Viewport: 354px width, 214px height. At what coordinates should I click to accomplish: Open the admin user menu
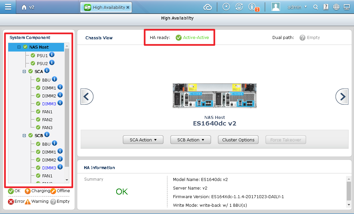pyautogui.click(x=297, y=7)
